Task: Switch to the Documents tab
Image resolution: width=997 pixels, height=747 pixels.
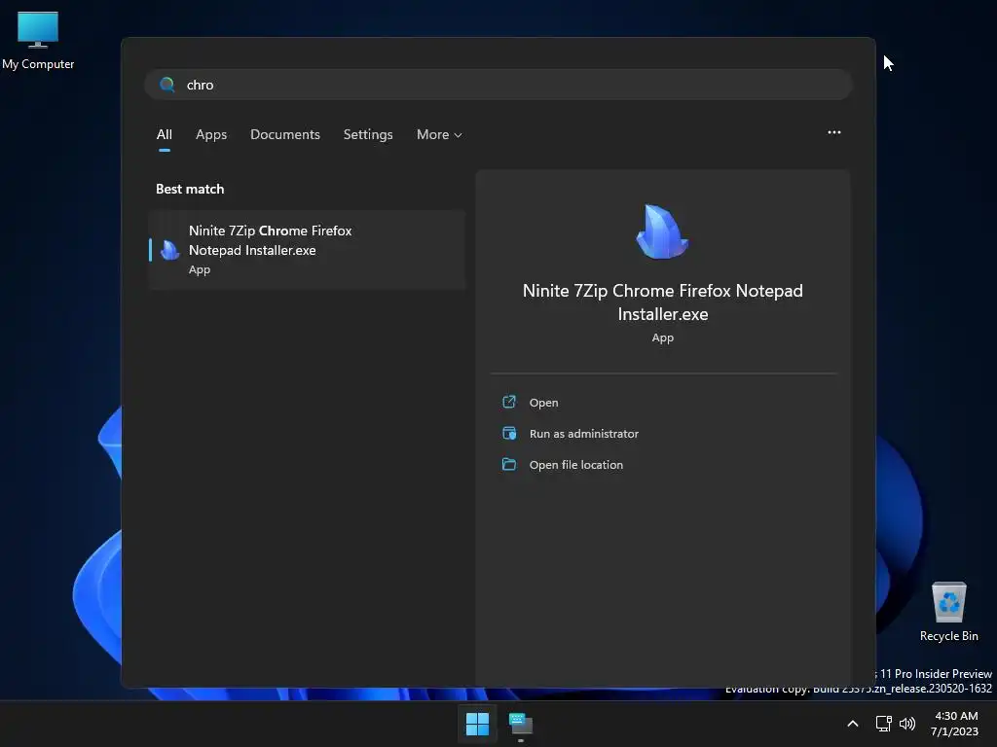Action: point(285,134)
